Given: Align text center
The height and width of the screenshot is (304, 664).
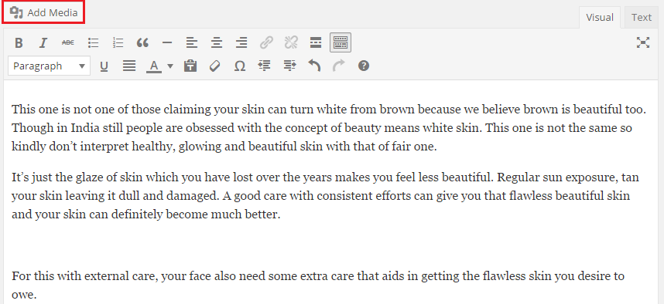Looking at the screenshot, I should pos(217,42).
